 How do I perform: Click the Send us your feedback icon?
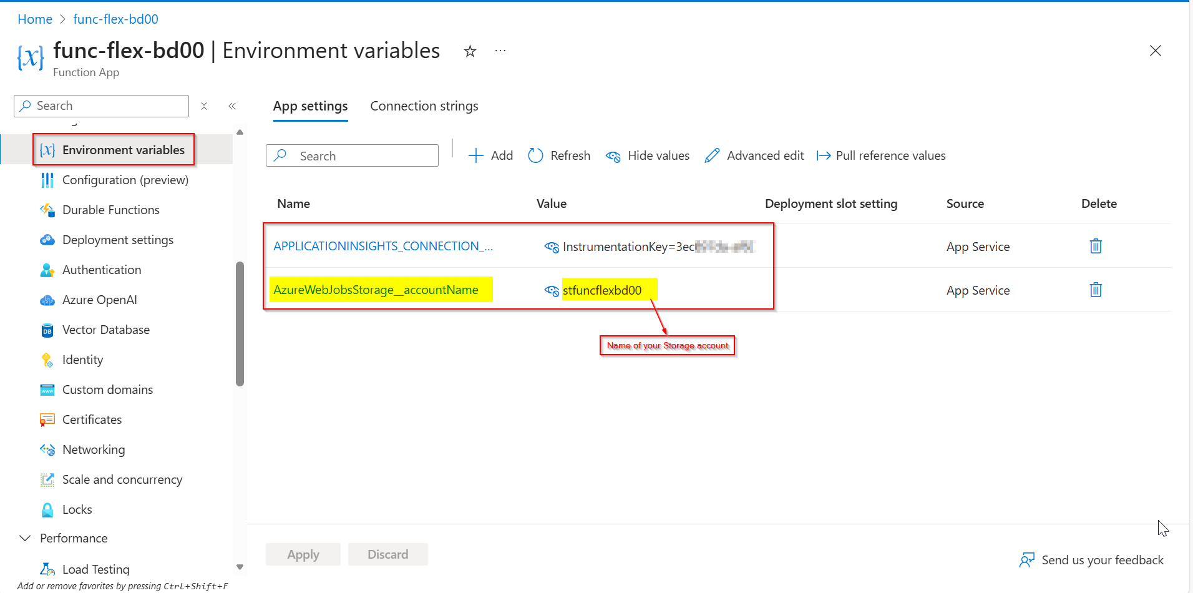[x=1026, y=560]
